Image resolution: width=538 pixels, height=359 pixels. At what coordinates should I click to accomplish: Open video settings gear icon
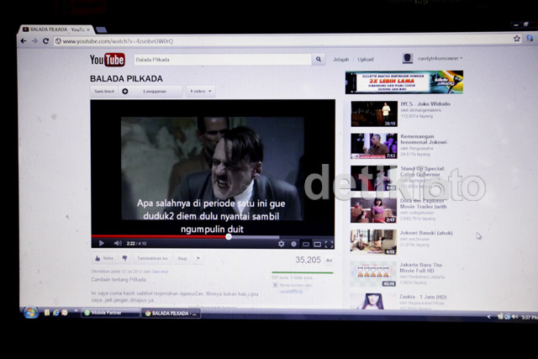282,244
